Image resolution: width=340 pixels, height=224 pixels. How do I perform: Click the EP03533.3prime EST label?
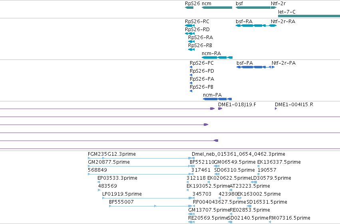[x=117, y=178]
